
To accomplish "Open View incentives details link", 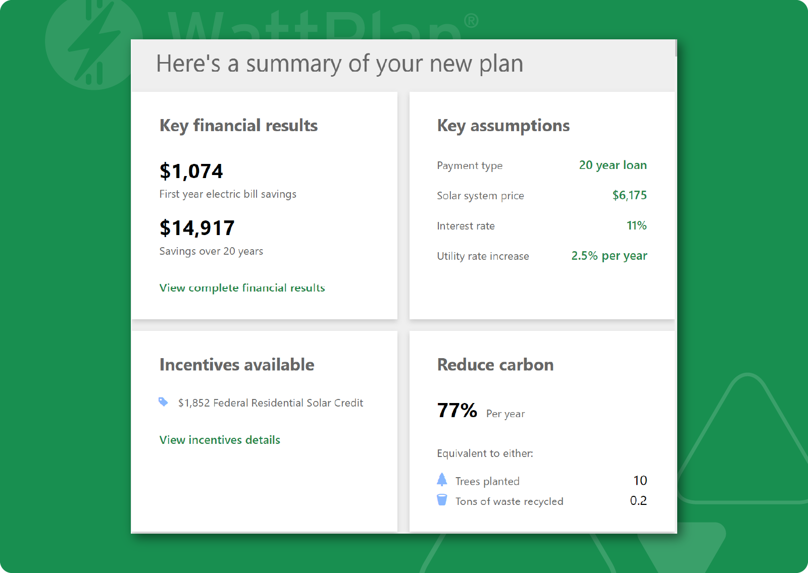I will pos(220,440).
